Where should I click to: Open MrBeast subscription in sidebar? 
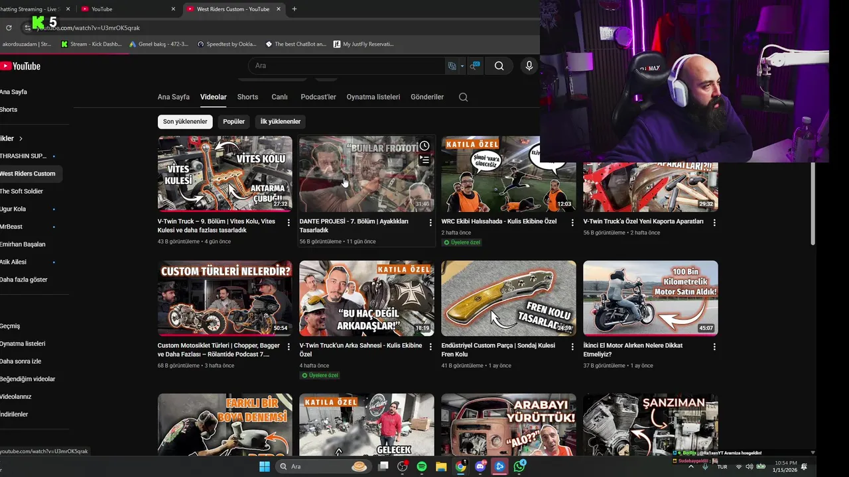11,227
